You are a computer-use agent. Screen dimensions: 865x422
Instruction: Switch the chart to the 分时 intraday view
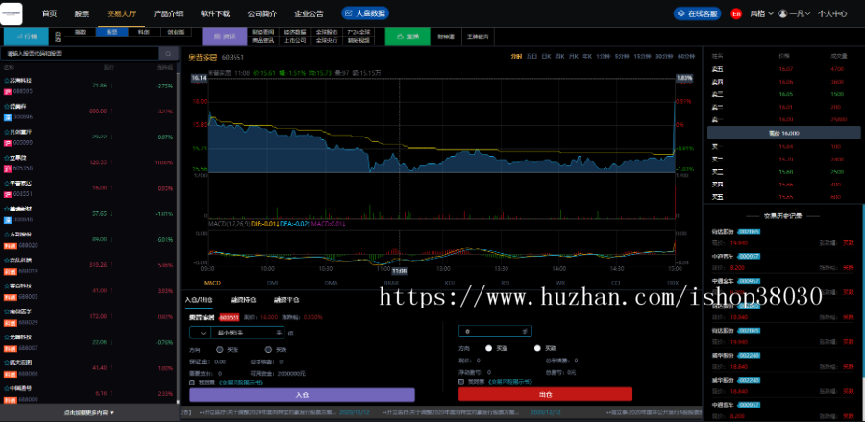click(x=516, y=56)
